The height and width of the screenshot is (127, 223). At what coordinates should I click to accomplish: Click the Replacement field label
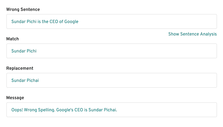20,68
